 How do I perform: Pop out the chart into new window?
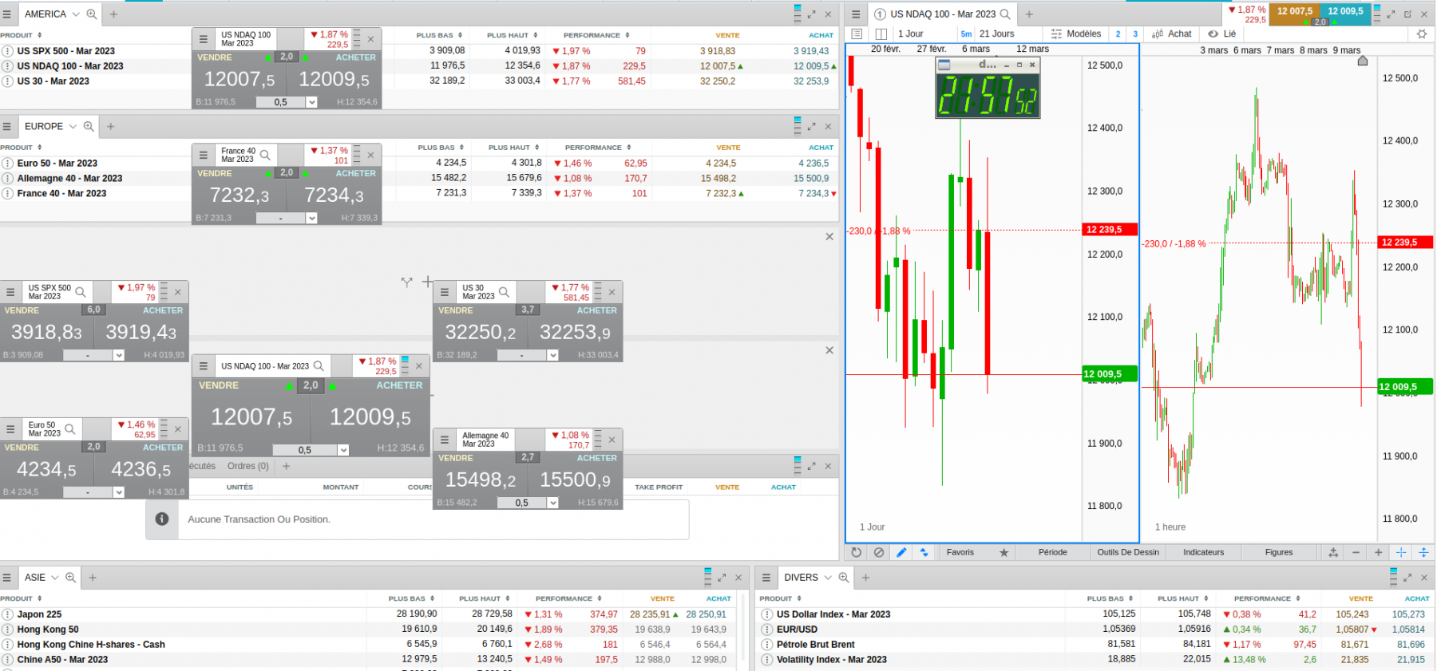[x=1407, y=14]
